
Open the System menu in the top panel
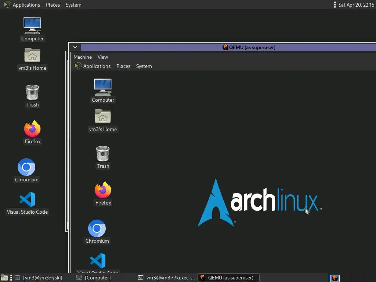click(x=73, y=5)
